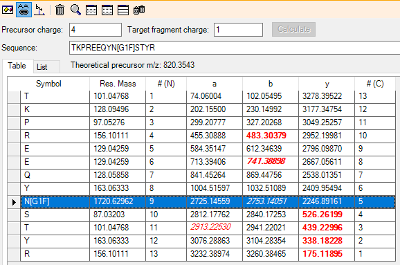Select the S symbol cell

pos(55,214)
